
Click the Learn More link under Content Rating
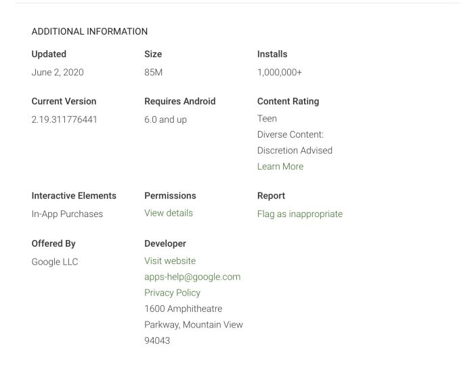pyautogui.click(x=280, y=166)
